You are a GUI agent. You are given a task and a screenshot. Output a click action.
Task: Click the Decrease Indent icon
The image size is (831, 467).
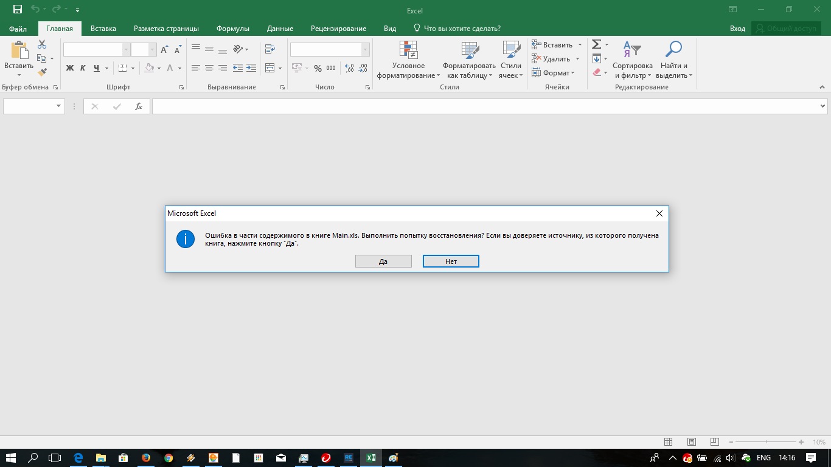[238, 68]
